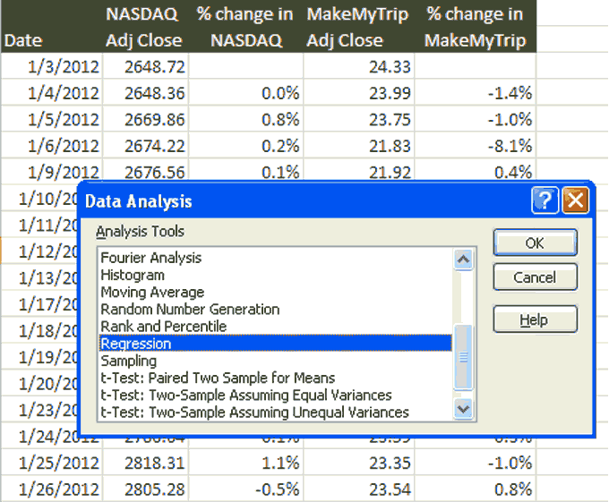Select cell with value 2818.31
This screenshot has width=609, height=502.
[145, 463]
